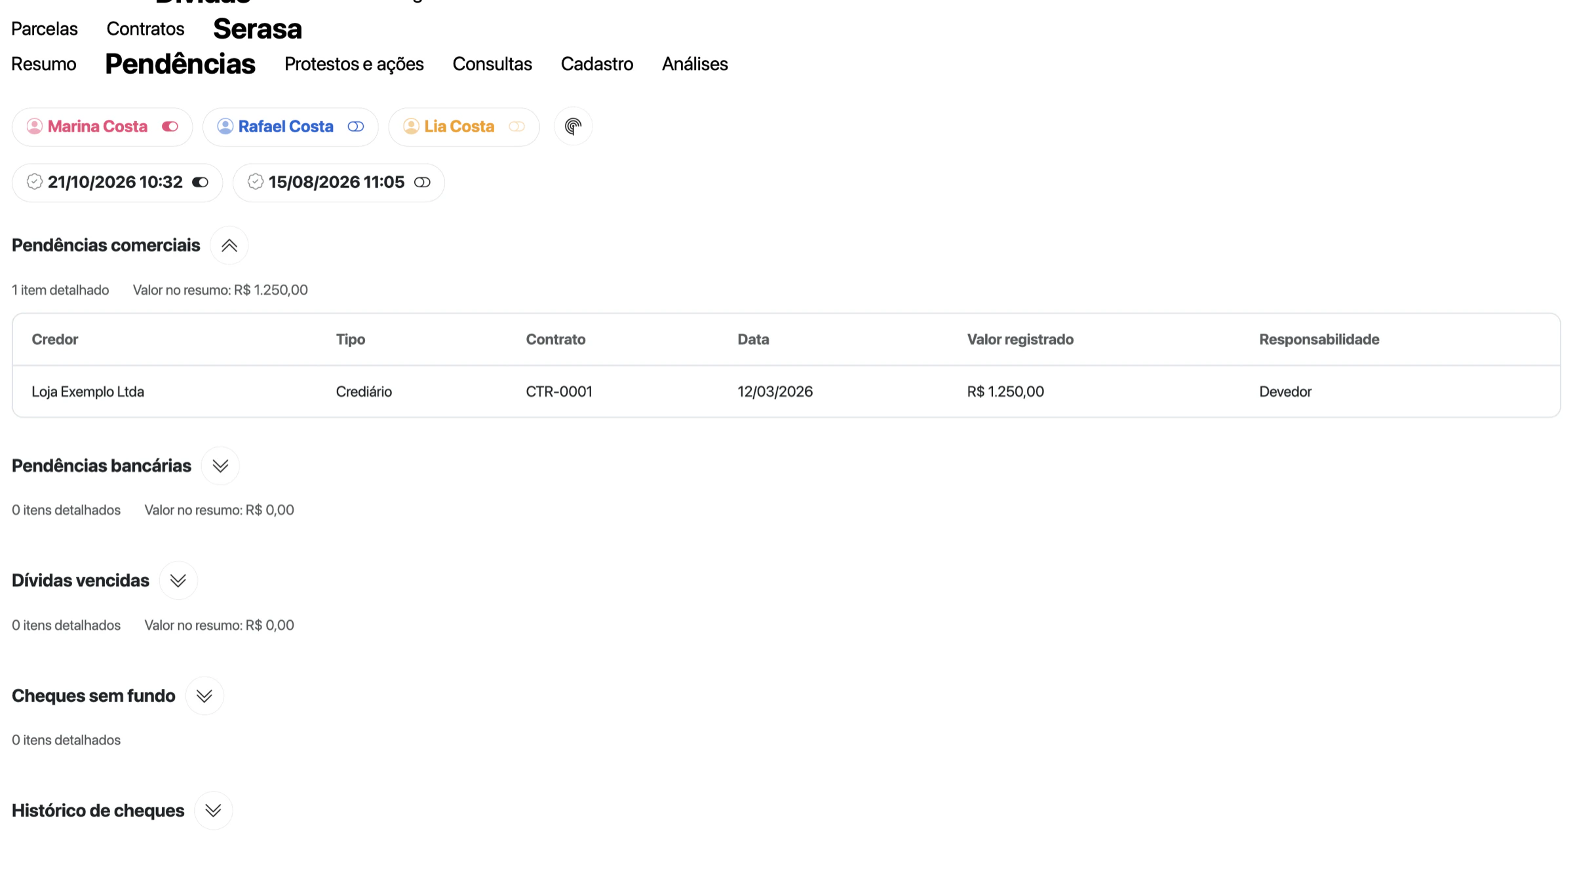
Task: Click the Pendências comerciais heading
Action: [106, 246]
